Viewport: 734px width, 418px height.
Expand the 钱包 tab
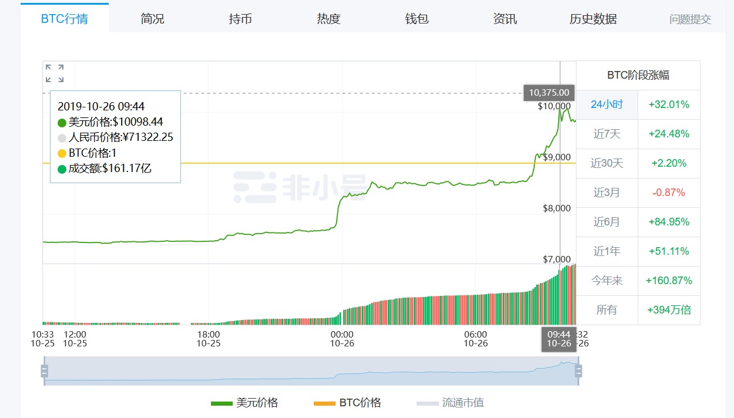click(x=416, y=18)
